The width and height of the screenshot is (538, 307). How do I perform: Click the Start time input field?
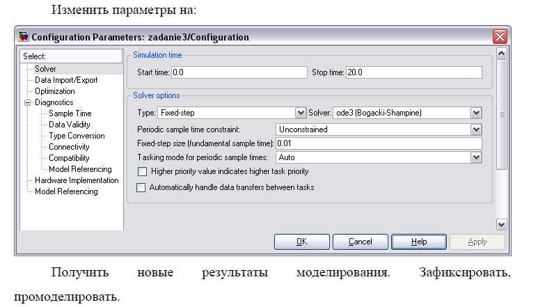pyautogui.click(x=239, y=72)
